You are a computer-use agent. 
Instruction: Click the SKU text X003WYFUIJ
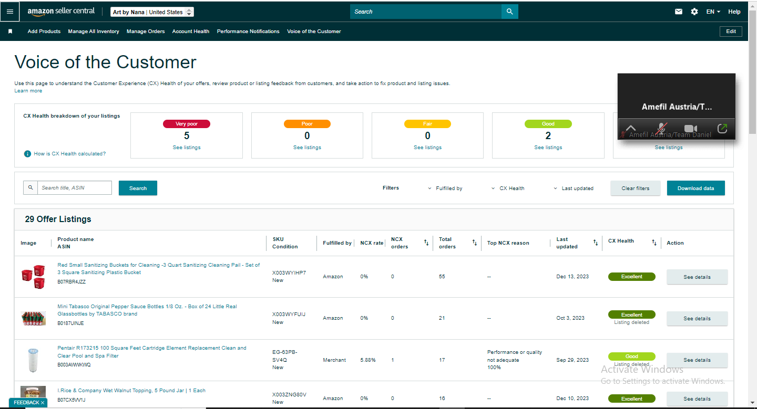point(289,314)
